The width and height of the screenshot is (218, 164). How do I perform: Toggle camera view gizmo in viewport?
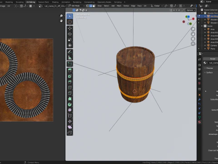(x=193, y=39)
